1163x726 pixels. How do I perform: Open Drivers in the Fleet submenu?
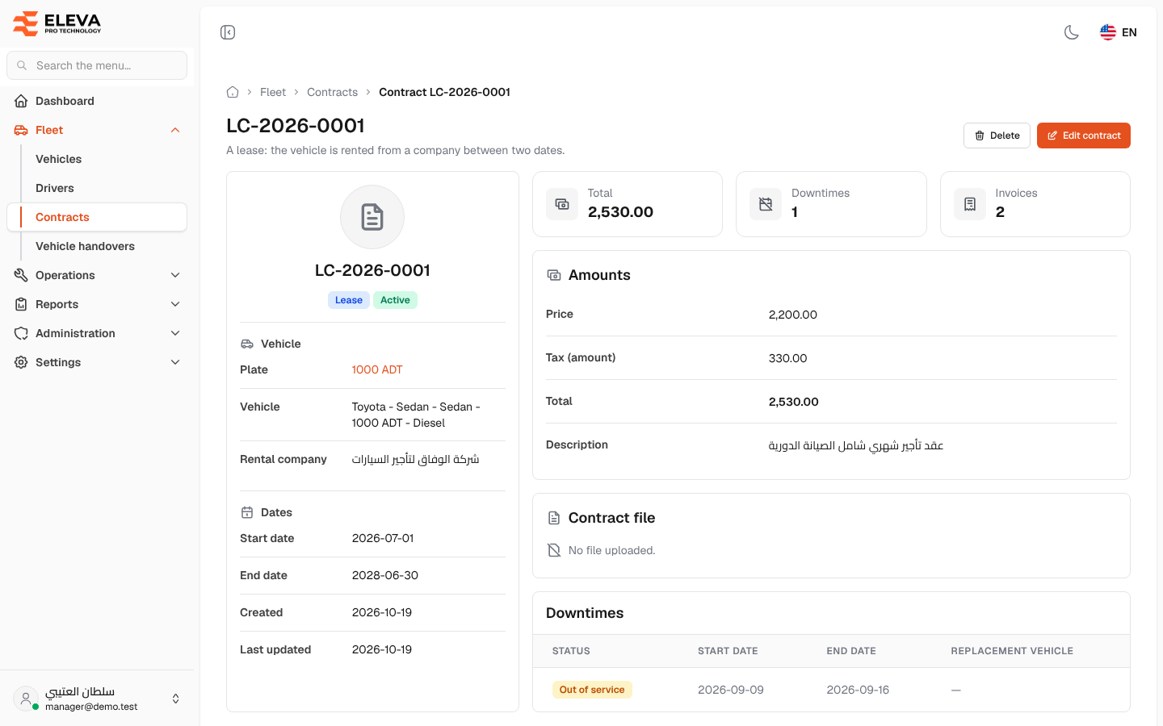tap(55, 188)
